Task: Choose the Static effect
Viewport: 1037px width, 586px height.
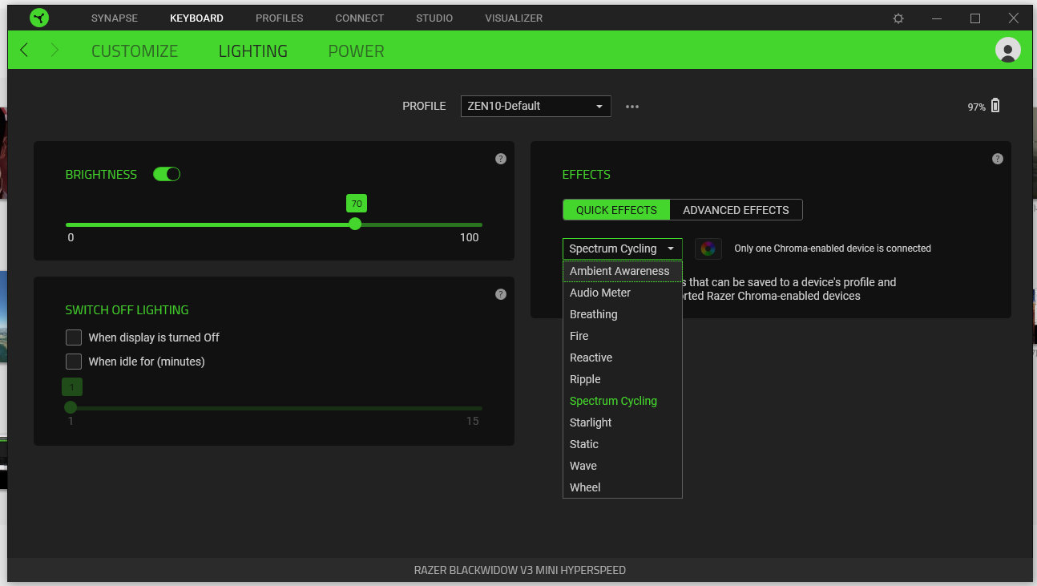Action: [x=622, y=444]
